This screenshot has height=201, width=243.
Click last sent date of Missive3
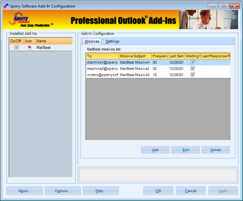pos(176,75)
